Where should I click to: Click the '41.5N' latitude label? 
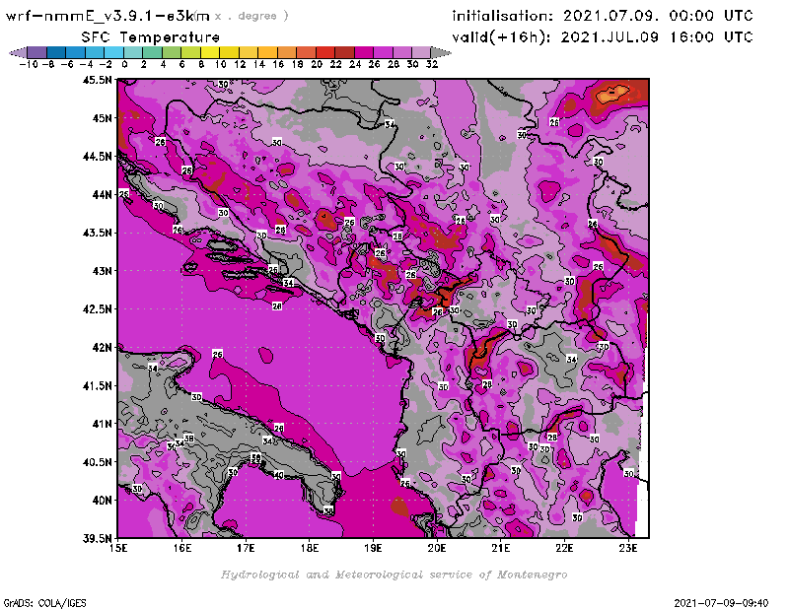(97, 385)
